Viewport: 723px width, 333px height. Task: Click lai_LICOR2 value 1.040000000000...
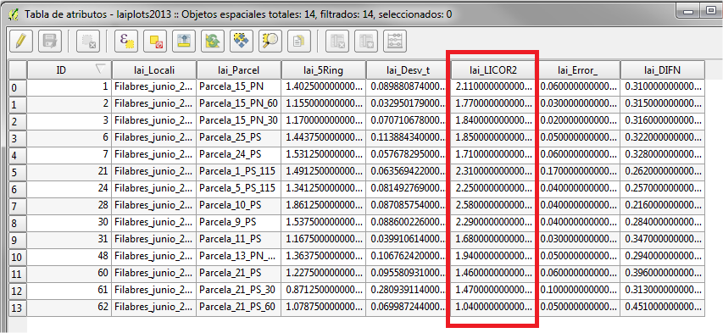click(493, 307)
